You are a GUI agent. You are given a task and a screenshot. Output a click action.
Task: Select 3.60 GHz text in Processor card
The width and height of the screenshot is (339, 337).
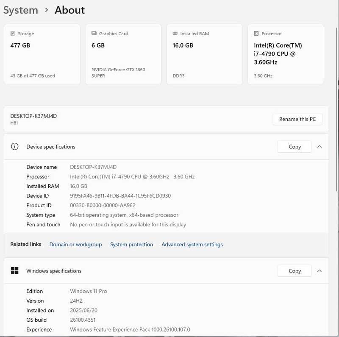263,76
